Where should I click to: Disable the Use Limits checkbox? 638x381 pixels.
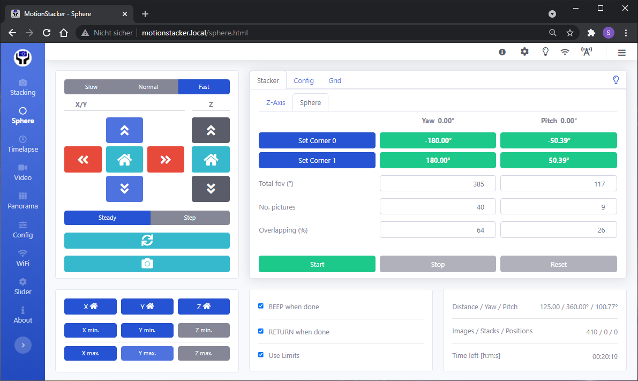(x=261, y=355)
